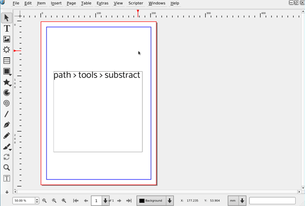This screenshot has height=206, width=305.
Task: Open the Extras menu
Action: tap(102, 3)
